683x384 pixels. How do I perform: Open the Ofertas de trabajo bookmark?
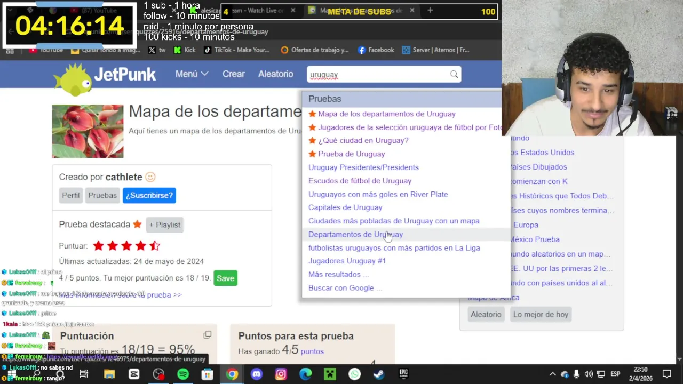click(x=315, y=50)
